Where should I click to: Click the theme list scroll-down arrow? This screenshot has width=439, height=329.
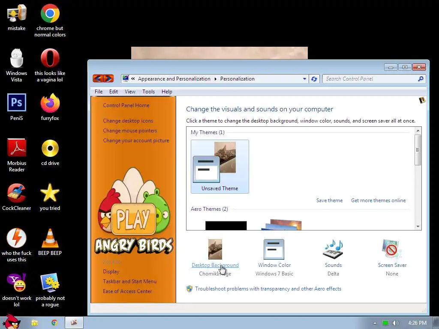(418, 226)
